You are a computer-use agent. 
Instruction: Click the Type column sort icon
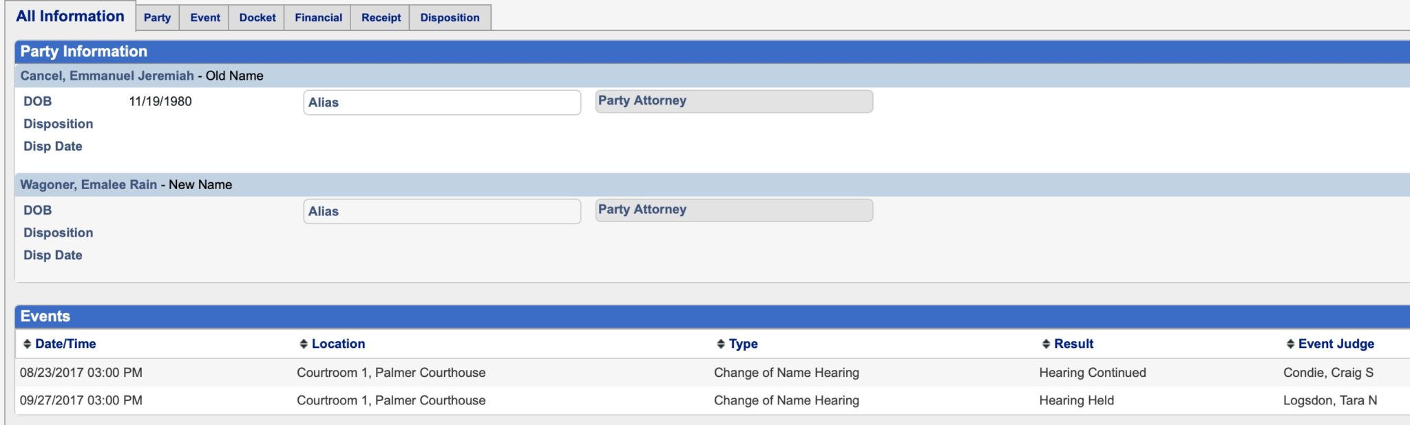[721, 344]
